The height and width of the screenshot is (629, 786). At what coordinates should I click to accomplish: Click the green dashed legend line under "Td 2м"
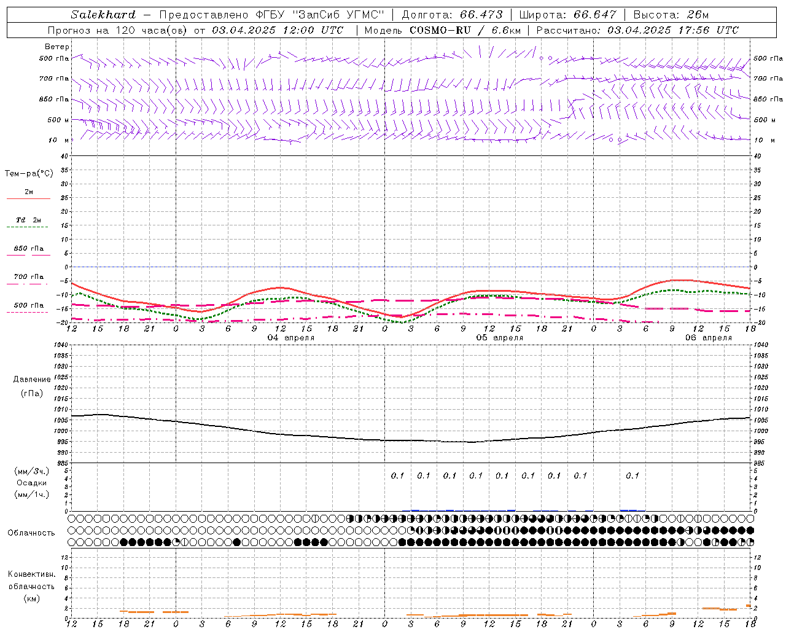27,227
